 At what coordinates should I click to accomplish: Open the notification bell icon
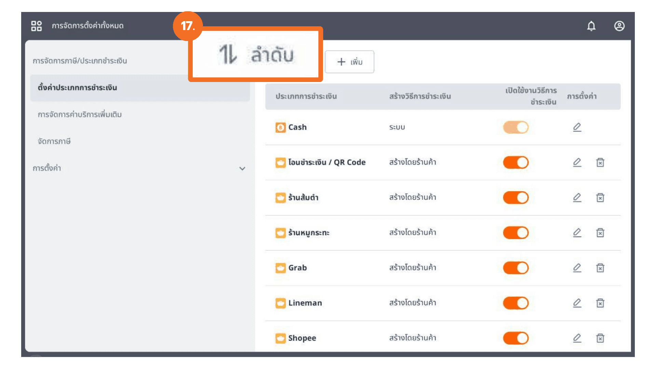pyautogui.click(x=591, y=26)
